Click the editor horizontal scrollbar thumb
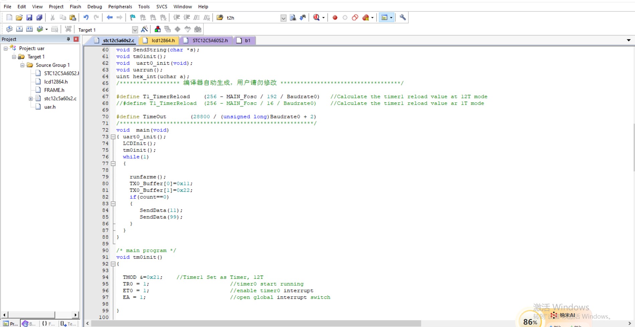Viewport: 635px width, 327px height. (256, 323)
